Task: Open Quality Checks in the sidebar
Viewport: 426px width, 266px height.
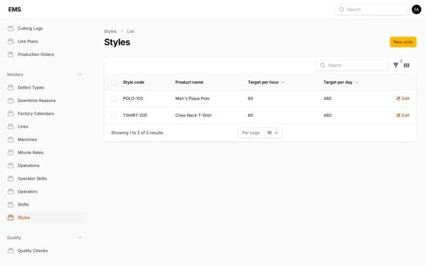Action: [33, 251]
